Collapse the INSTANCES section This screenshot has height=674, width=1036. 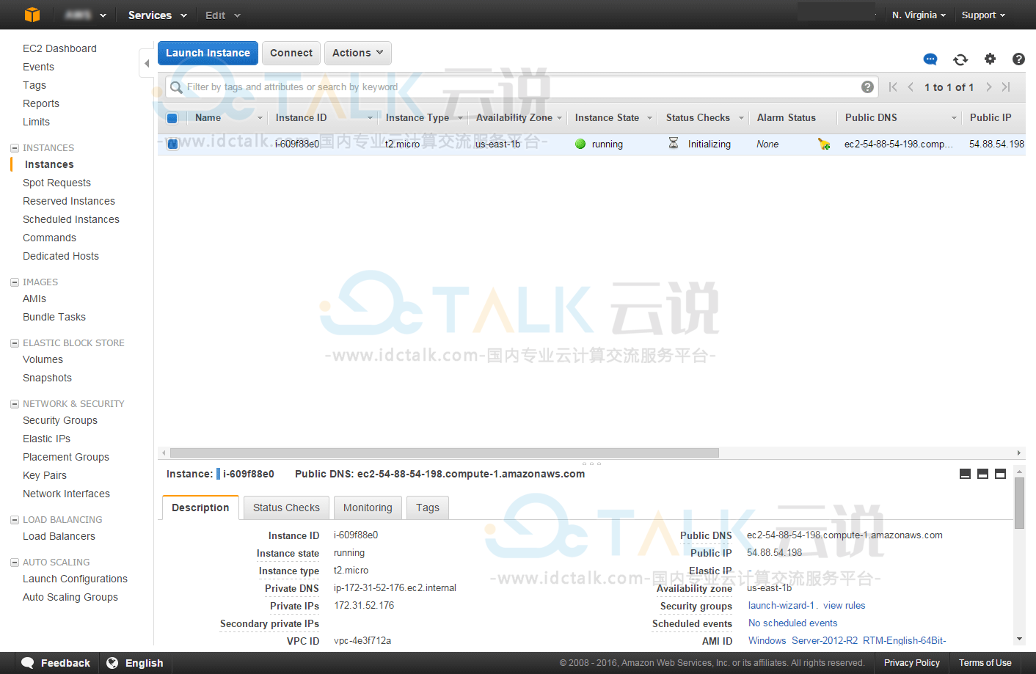(x=15, y=148)
